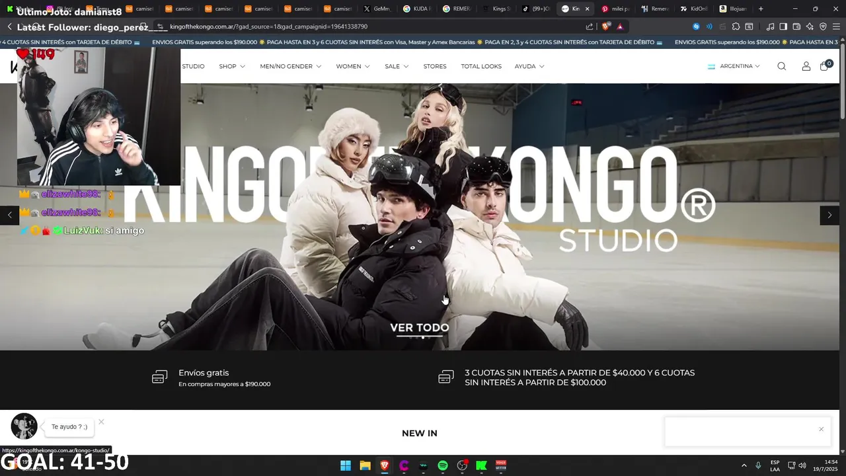Click the 3 CUOTAS SIN INTERÉS info text
The image size is (846, 476).
pos(580,377)
